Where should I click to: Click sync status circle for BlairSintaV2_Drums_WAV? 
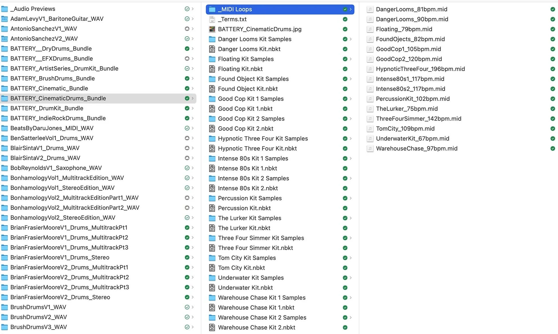187,158
